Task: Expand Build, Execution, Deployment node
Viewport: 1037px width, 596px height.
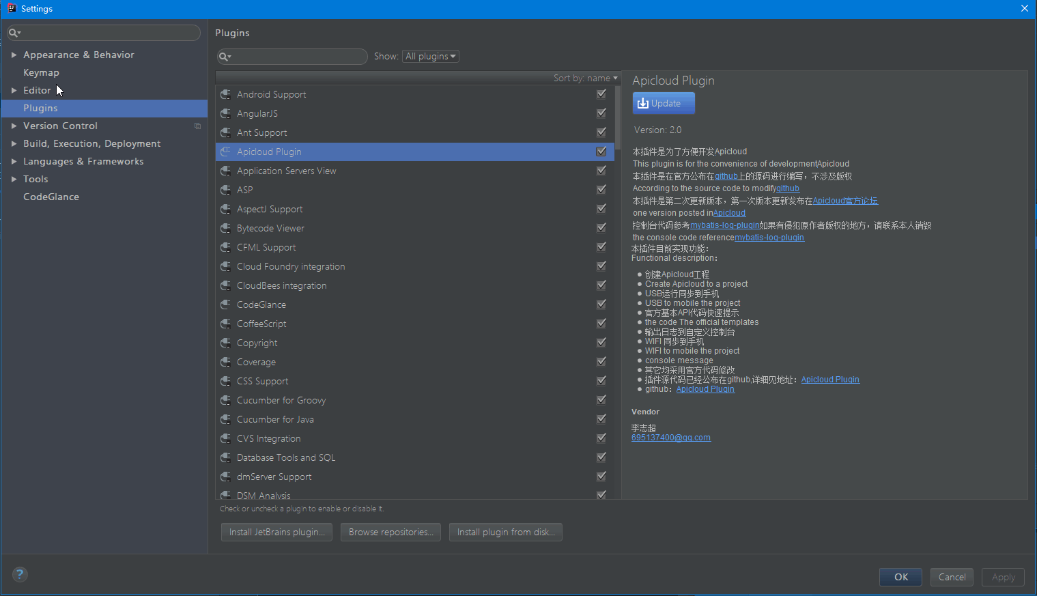Action: point(14,143)
